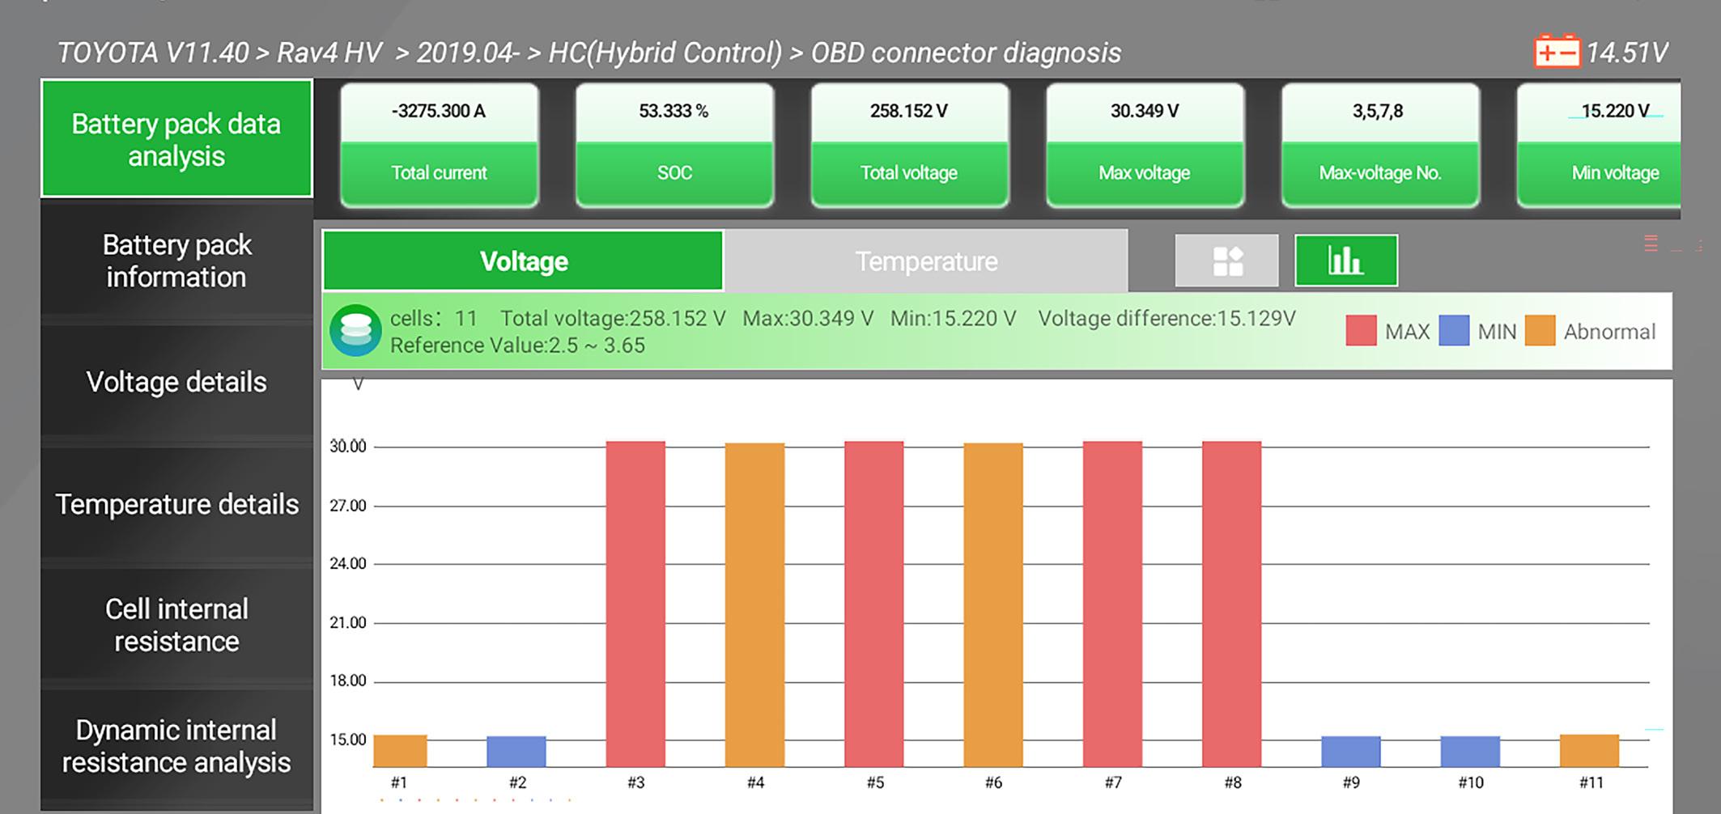The image size is (1721, 814).
Task: Click the blue MIN legend swatch
Action: click(x=1454, y=331)
